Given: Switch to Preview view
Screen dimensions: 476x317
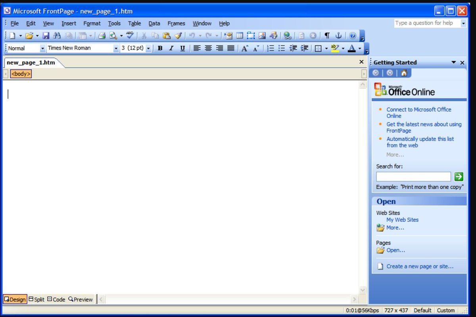Looking at the screenshot, I should [81, 299].
